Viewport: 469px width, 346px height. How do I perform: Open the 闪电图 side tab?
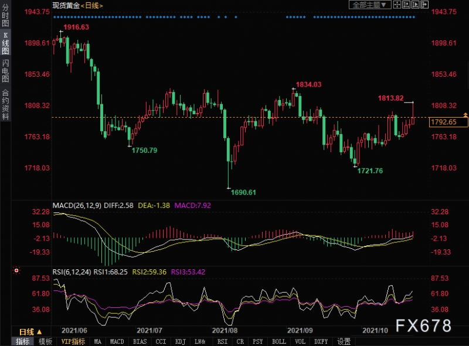(5, 71)
